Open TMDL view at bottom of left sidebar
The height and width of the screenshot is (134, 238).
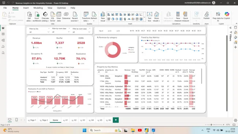(3, 53)
